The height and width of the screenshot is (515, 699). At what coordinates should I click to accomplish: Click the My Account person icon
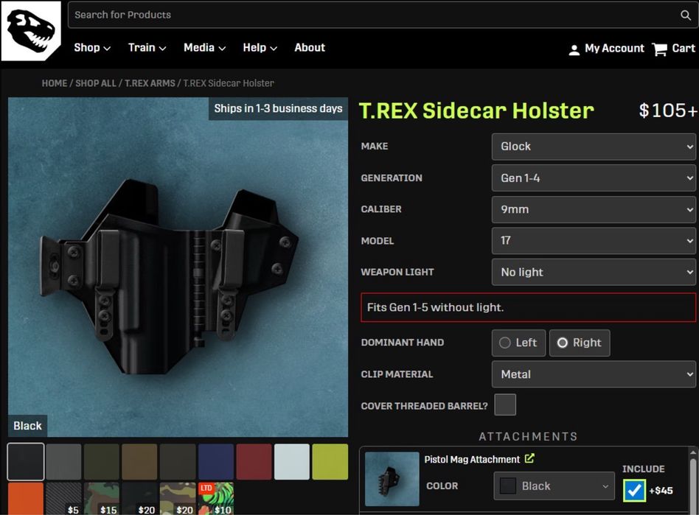pyautogui.click(x=574, y=49)
